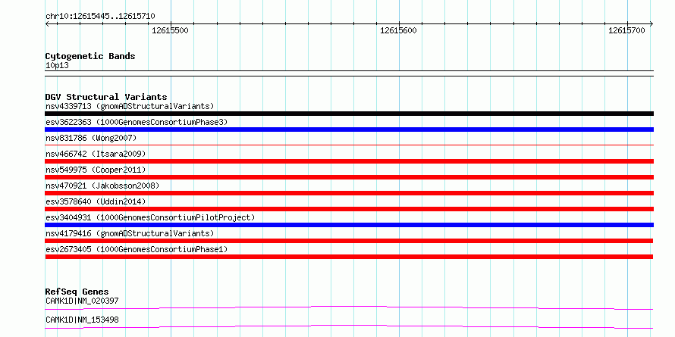
Task: Click the CAMK1D|NM_020397 gene label
Action: click(x=82, y=301)
